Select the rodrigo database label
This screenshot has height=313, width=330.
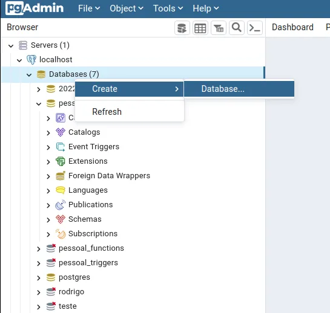tap(71, 292)
